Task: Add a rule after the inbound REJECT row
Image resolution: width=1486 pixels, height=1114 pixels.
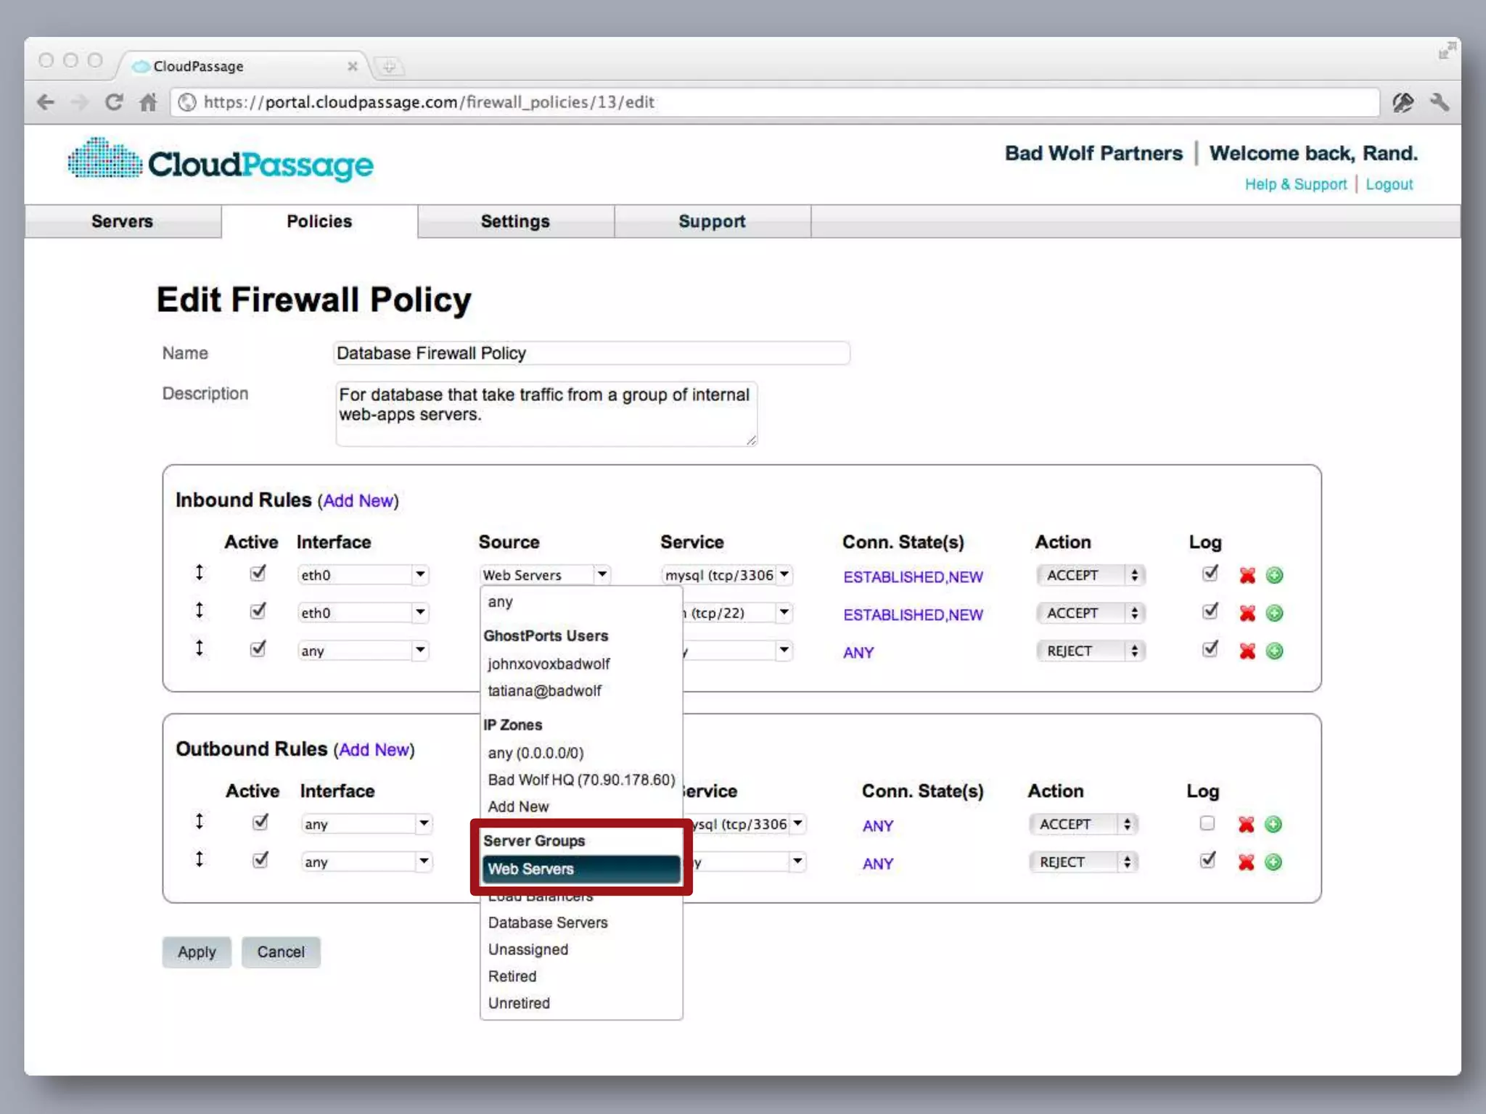Action: coord(1274,651)
